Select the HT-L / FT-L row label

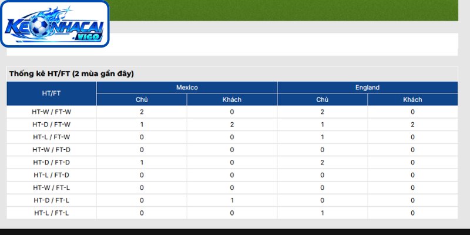click(x=52, y=213)
